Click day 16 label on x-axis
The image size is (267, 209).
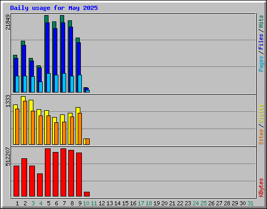tap(133, 203)
